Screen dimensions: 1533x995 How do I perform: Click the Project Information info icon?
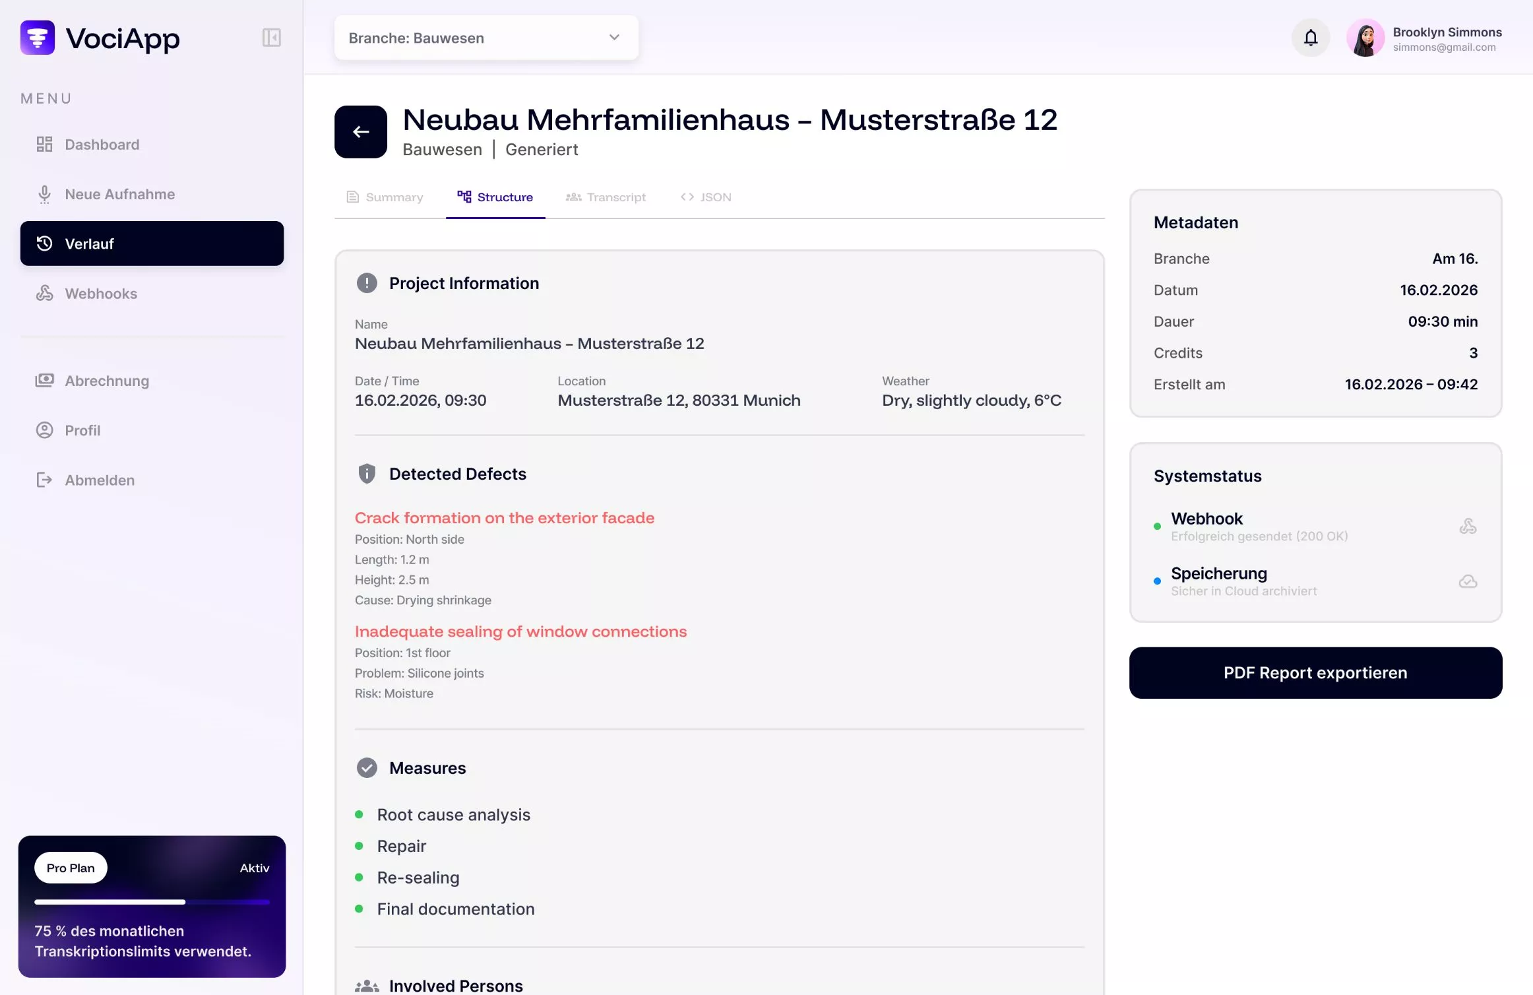point(367,283)
